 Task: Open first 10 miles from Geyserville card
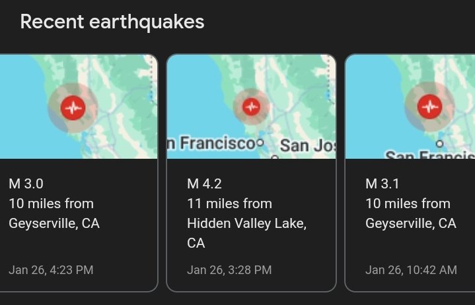79,173
